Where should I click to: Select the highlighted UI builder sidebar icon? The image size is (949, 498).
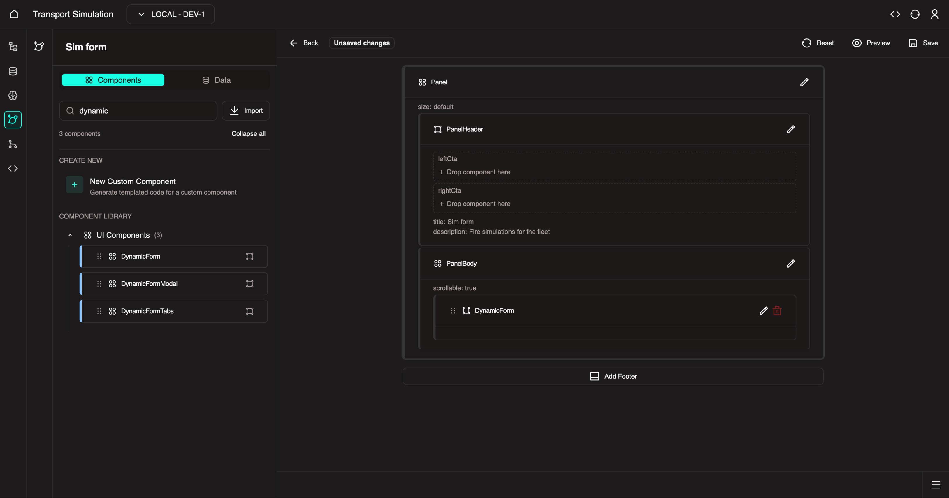pyautogui.click(x=13, y=120)
